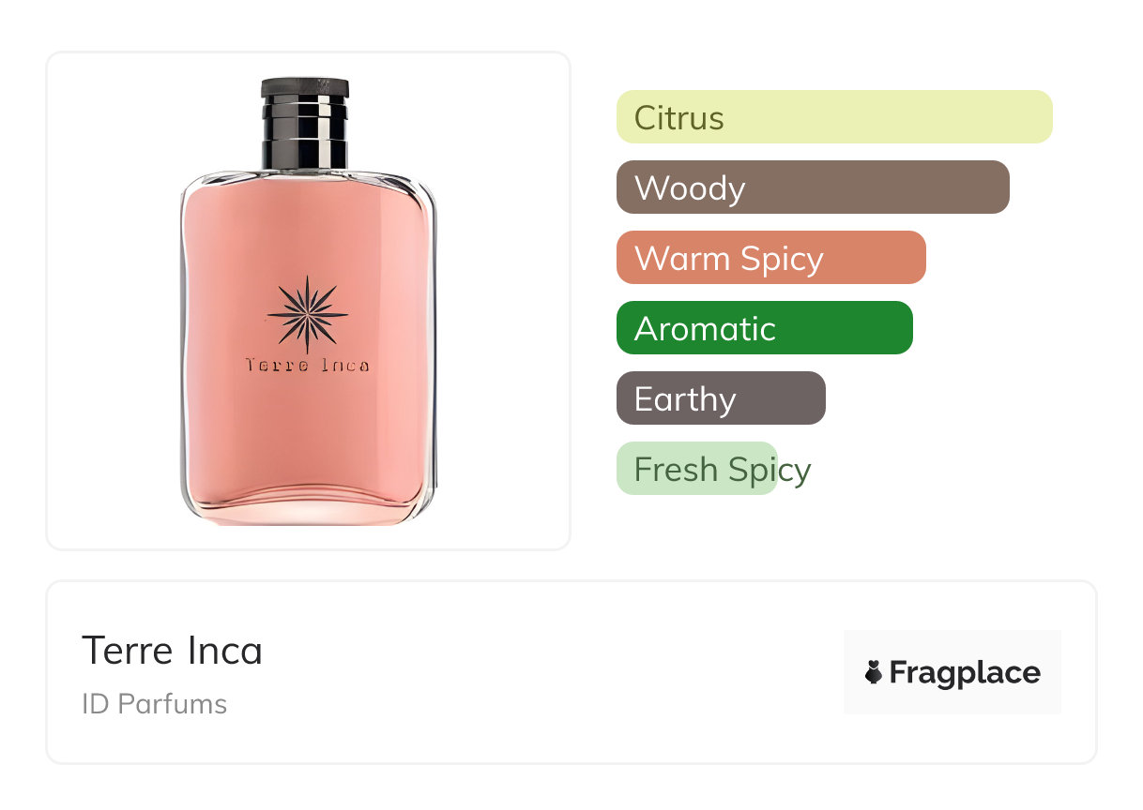Open the ID Parfums brand link

154,704
